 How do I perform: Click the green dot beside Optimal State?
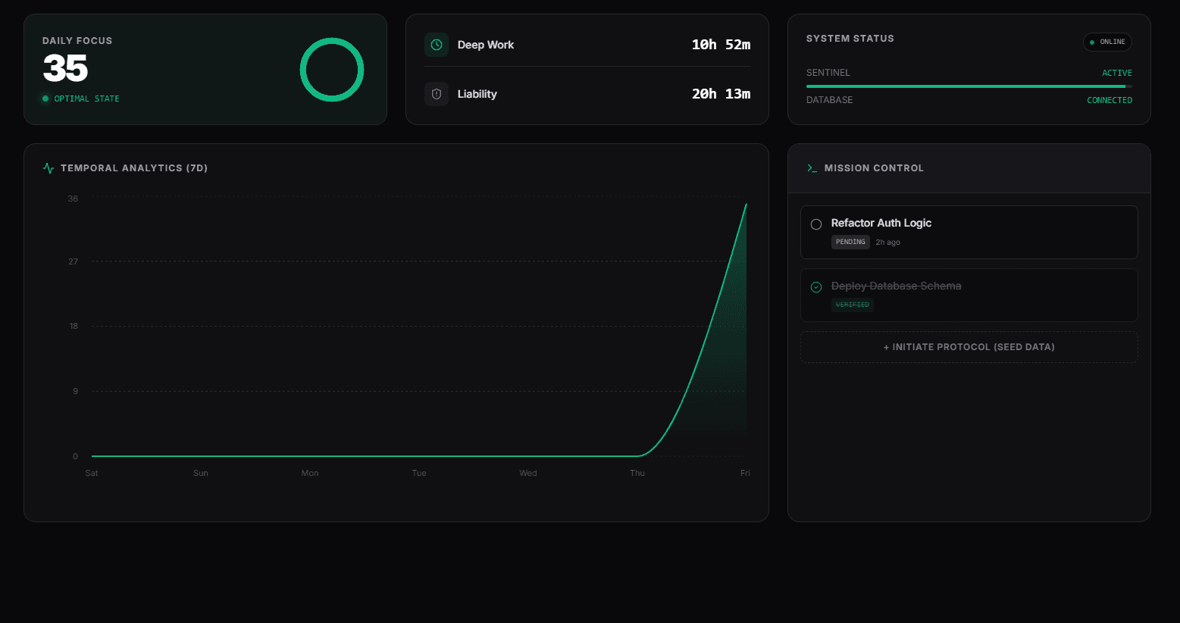point(45,99)
